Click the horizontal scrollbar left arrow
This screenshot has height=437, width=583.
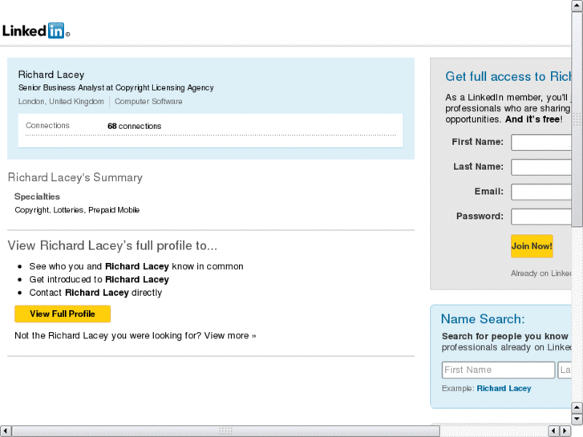point(6,431)
